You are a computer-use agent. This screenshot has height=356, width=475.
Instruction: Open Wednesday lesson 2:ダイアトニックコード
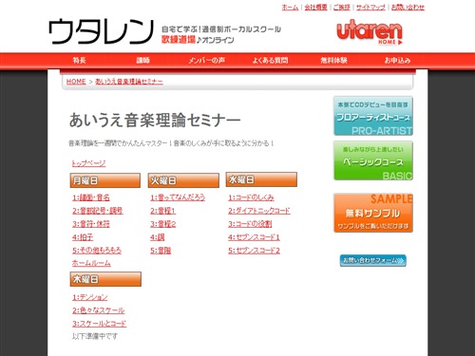(x=259, y=211)
